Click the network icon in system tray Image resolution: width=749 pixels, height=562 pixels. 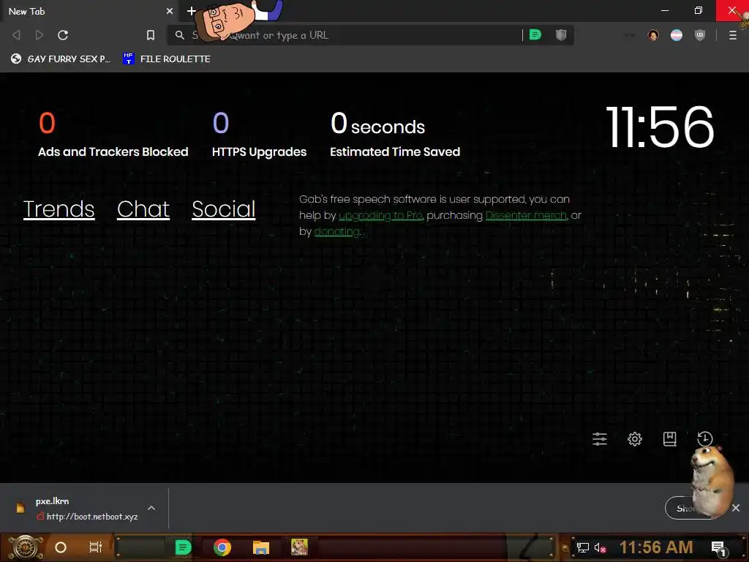[x=583, y=547]
